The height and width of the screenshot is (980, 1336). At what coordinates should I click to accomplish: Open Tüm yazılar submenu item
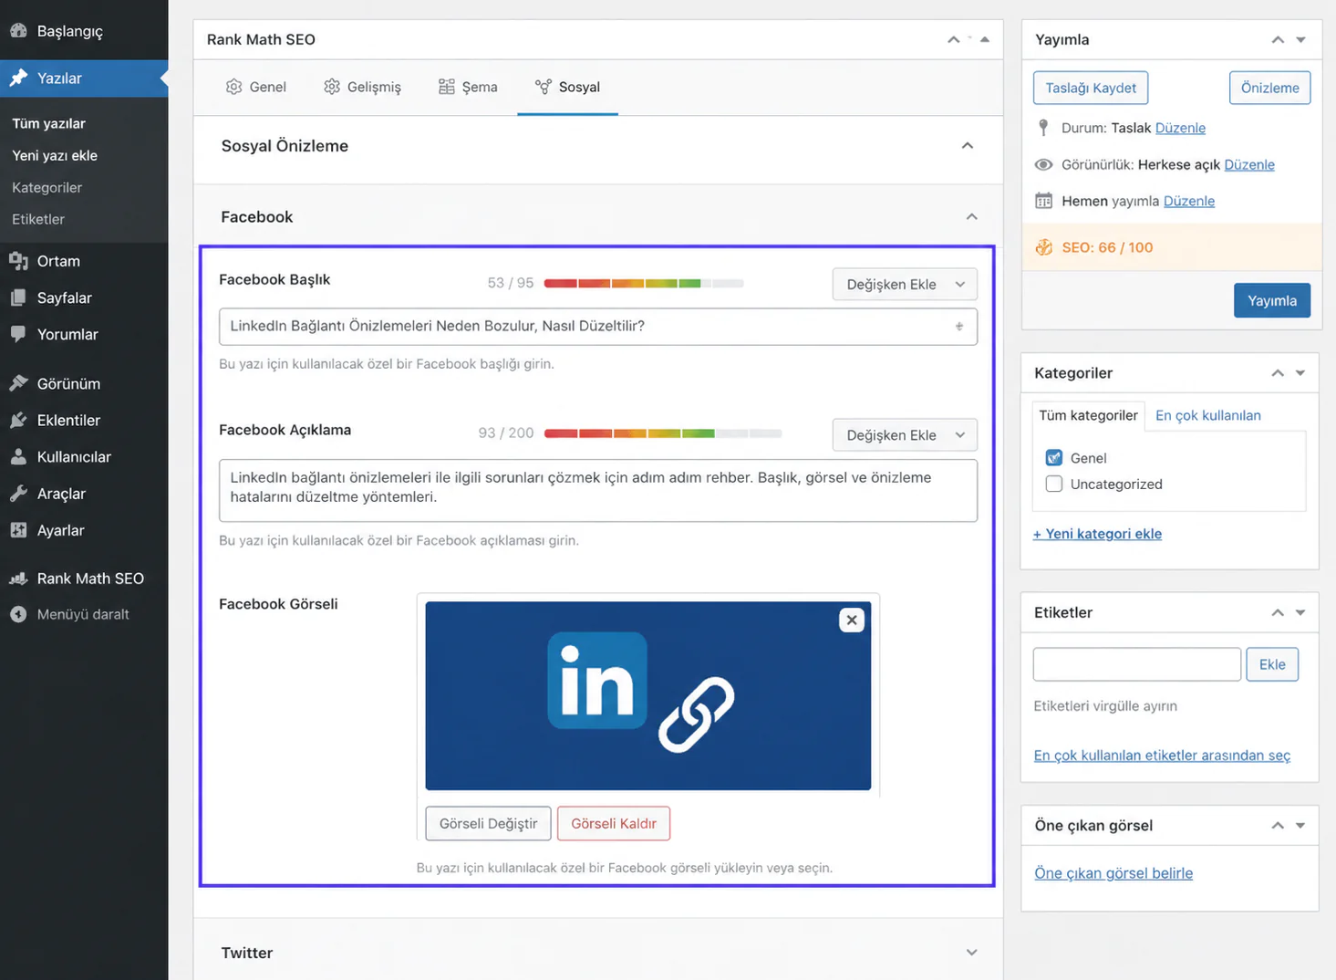tap(48, 123)
